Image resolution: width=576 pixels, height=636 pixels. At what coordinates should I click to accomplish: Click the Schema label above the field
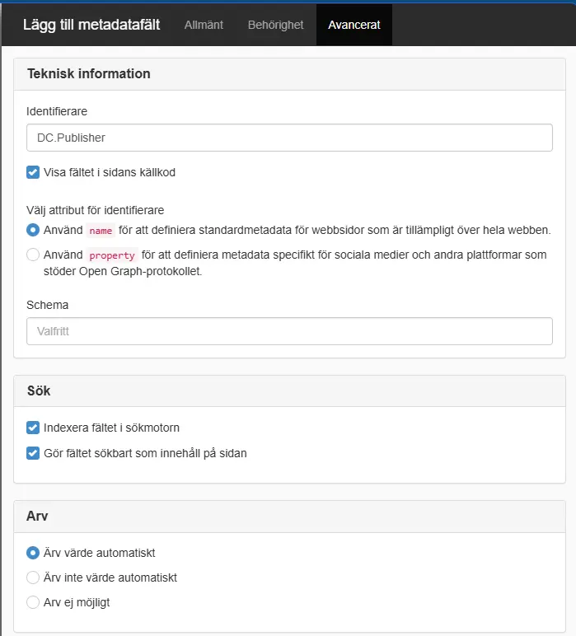point(48,305)
